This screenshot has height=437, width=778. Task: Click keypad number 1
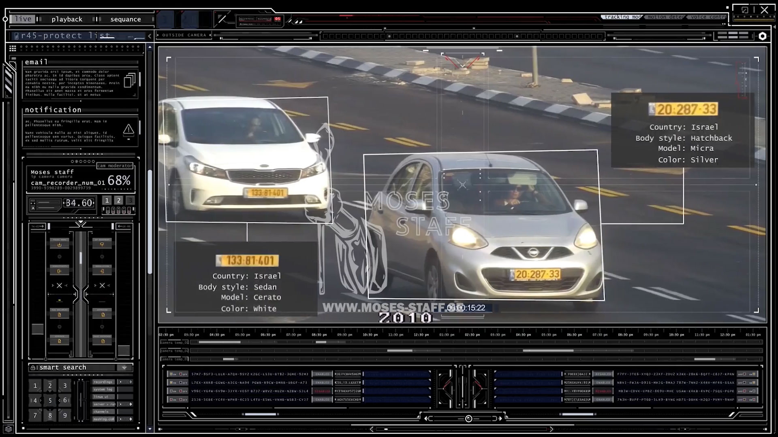(x=35, y=386)
